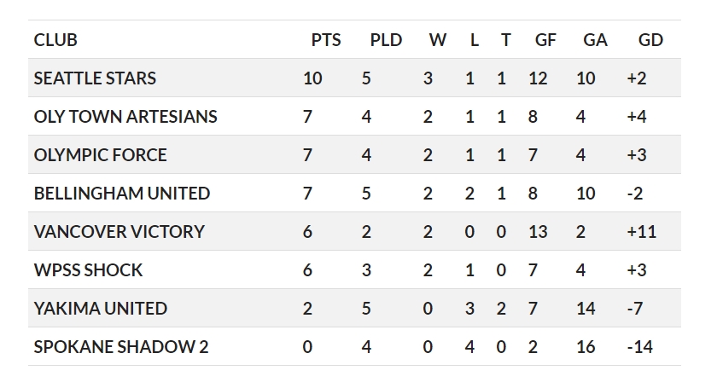Click the GA column header
This screenshot has width=717, height=382.
point(595,40)
